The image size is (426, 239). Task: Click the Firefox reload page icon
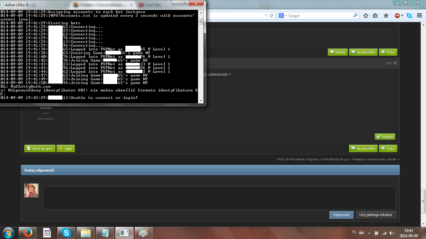click(272, 16)
